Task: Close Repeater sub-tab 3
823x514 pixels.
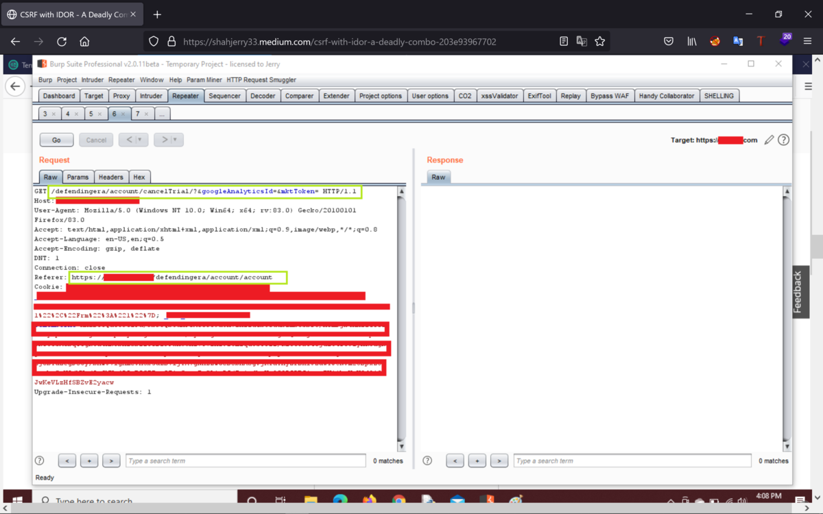Action: coord(53,114)
